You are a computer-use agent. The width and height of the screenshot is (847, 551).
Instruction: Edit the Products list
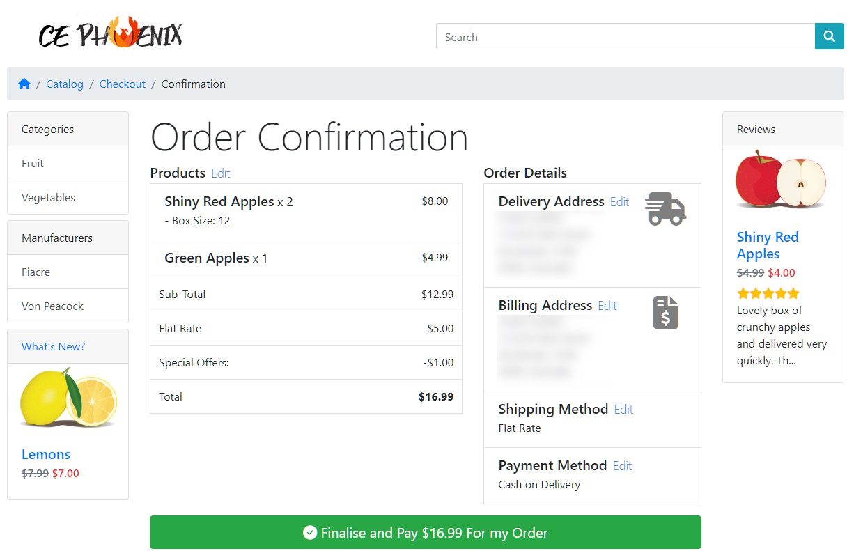click(x=221, y=173)
